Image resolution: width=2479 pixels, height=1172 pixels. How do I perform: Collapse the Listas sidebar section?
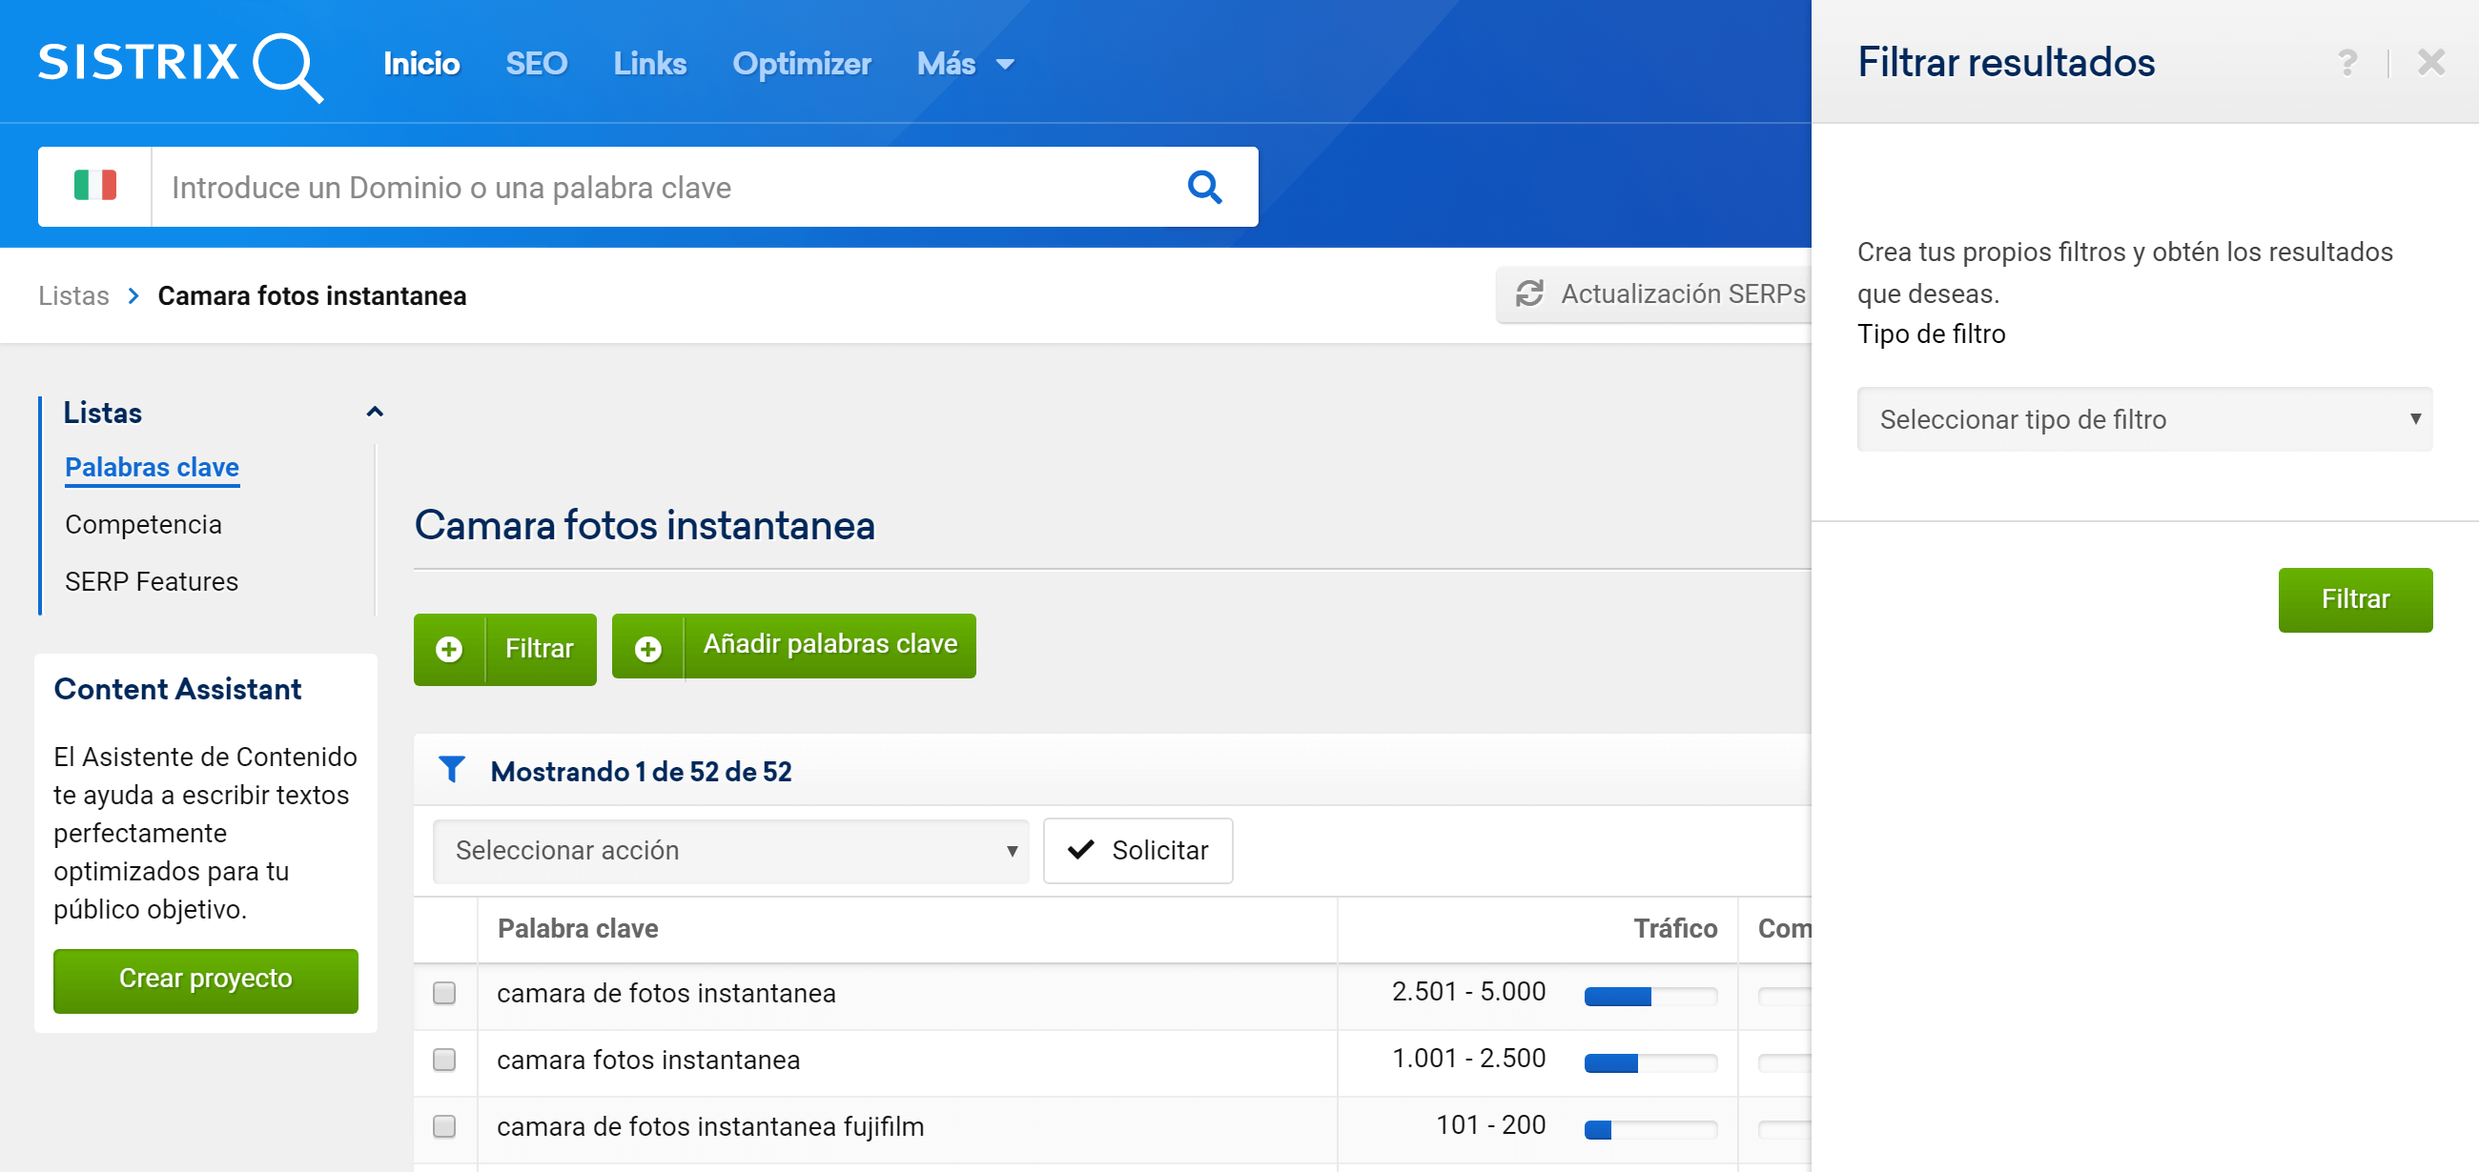(x=375, y=413)
